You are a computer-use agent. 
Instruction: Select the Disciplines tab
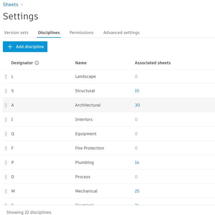click(49, 33)
